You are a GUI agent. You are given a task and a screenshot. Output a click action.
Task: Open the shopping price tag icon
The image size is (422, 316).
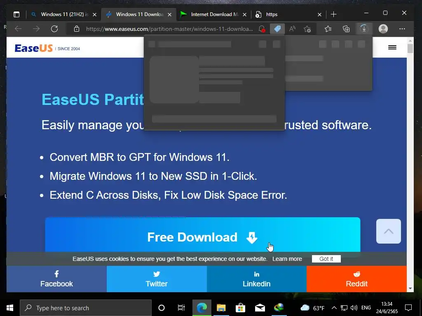(277, 29)
